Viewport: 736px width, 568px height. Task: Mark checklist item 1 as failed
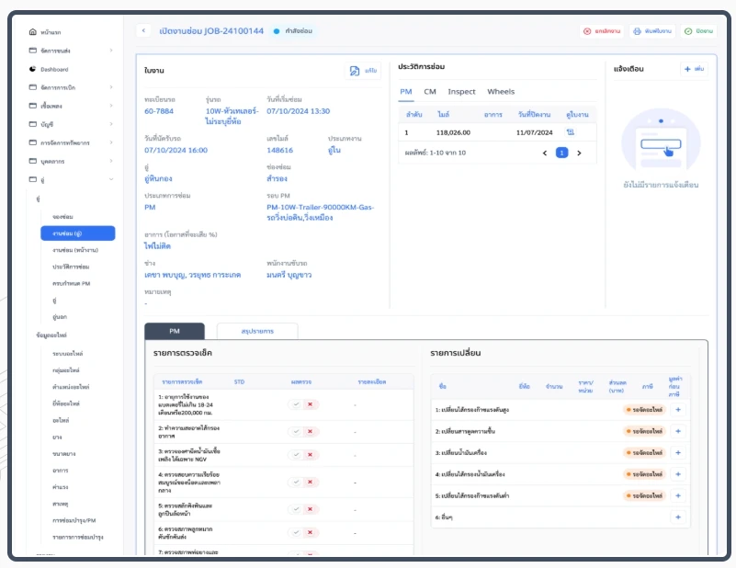311,404
